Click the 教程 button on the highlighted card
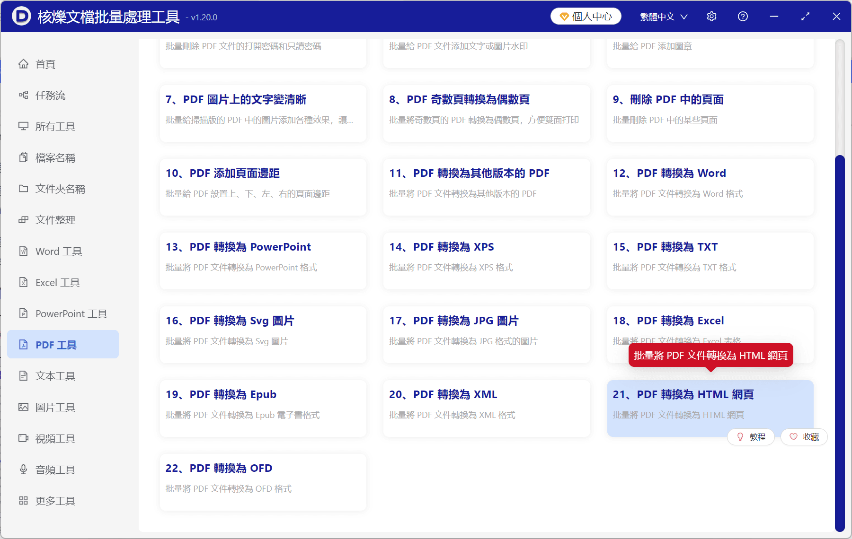852x539 pixels. click(x=751, y=437)
